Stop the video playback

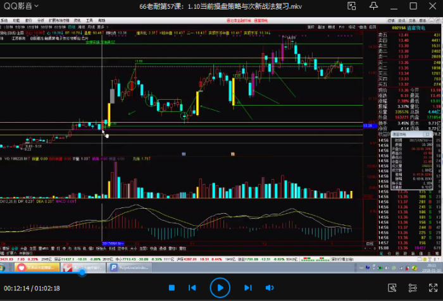pos(172,288)
